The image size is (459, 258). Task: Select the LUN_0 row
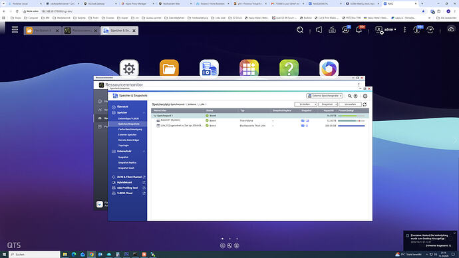click(x=260, y=126)
